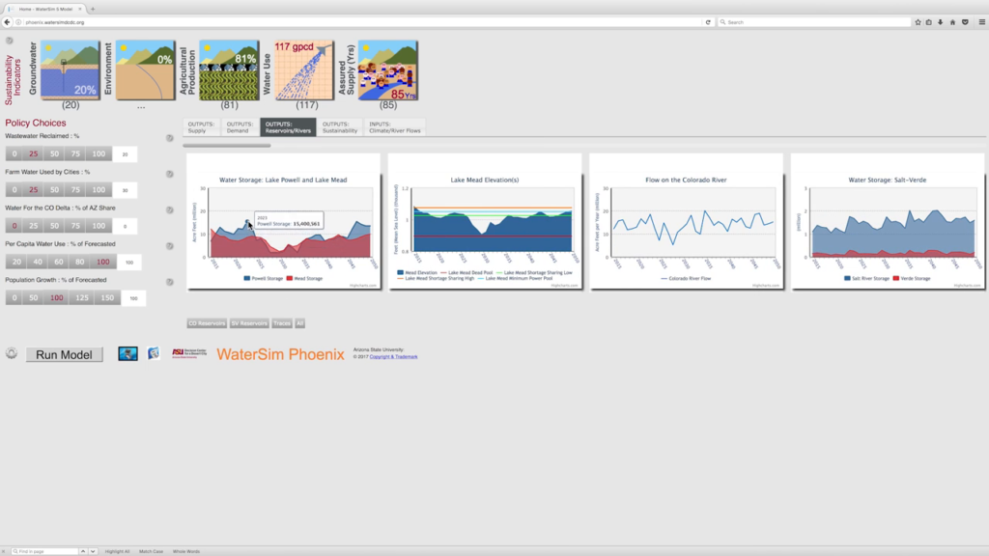
Task: Go back with the browser back arrow
Action: pyautogui.click(x=7, y=22)
